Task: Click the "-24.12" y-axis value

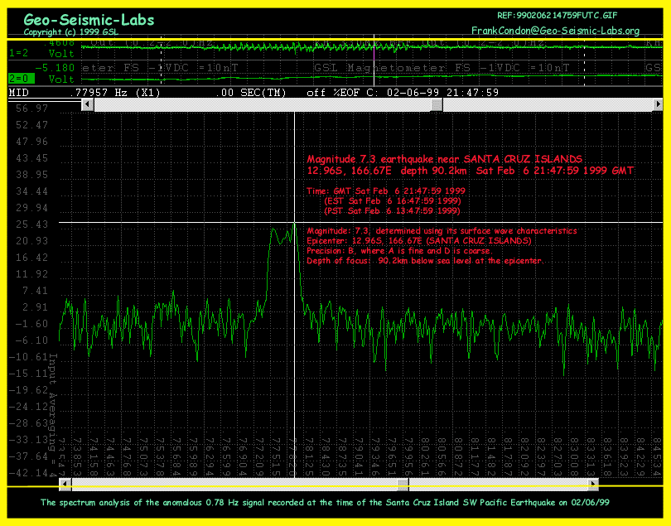Action: point(29,407)
